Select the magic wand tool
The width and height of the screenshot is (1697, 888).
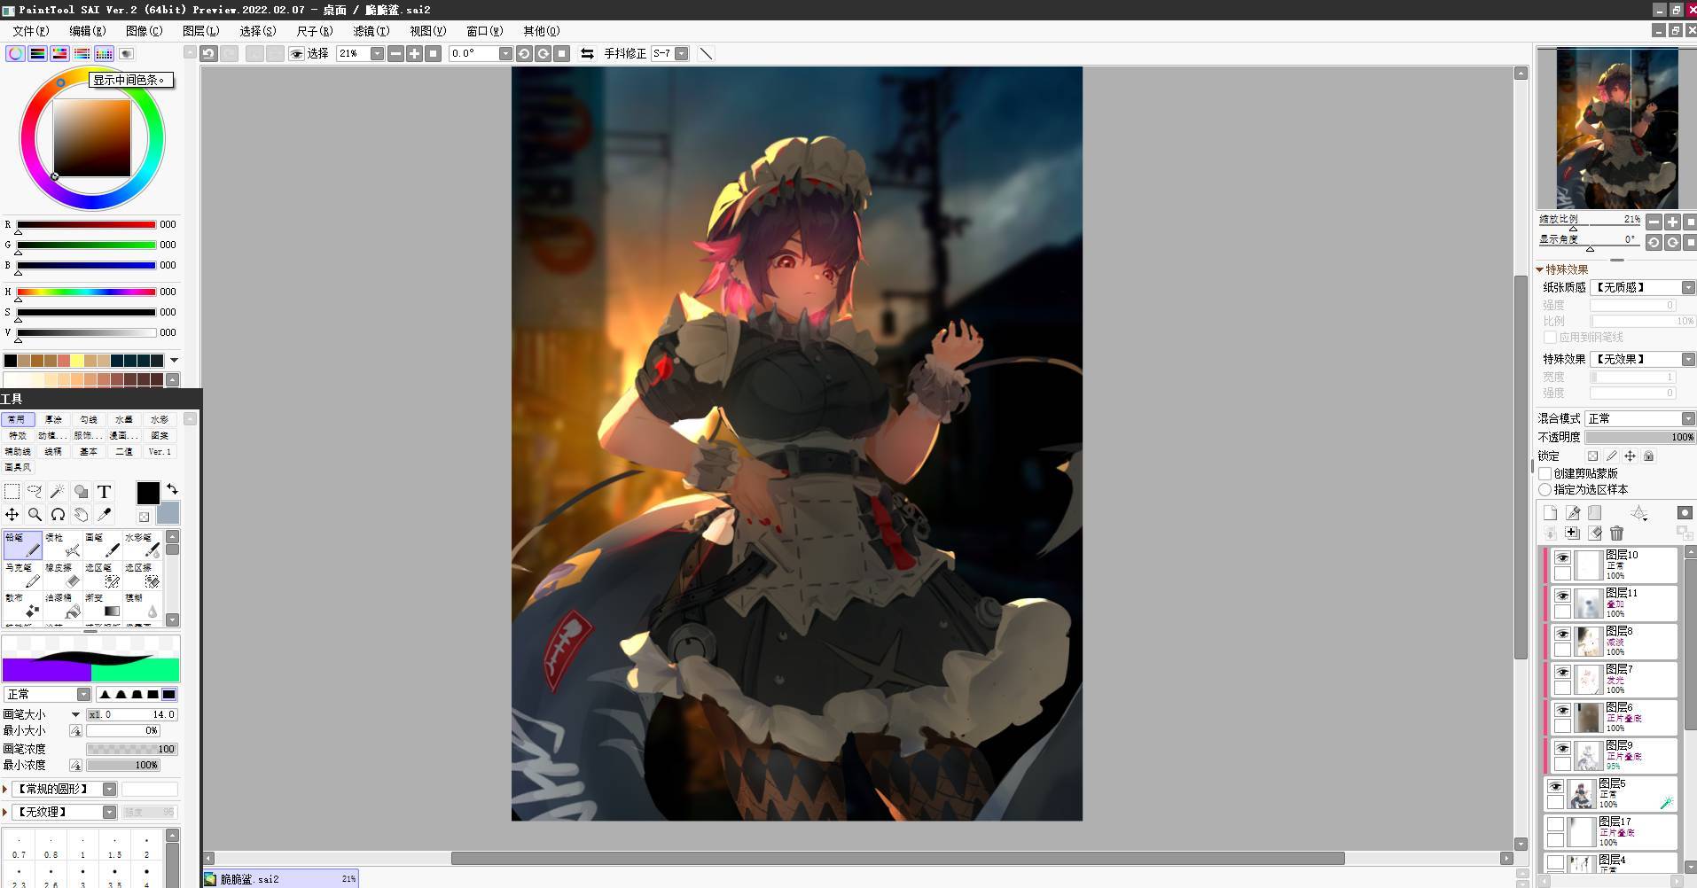tap(58, 492)
